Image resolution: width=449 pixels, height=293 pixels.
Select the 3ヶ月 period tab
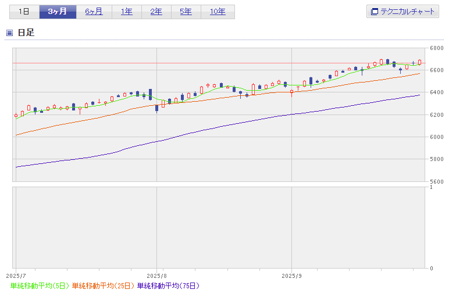57,12
